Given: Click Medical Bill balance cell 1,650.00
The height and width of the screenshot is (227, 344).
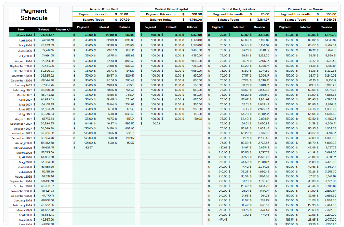Looking at the screenshot, I should click(x=196, y=40).
